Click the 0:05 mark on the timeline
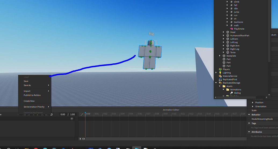Image resolution: width=278 pixels, height=149 pixels. tap(131, 114)
